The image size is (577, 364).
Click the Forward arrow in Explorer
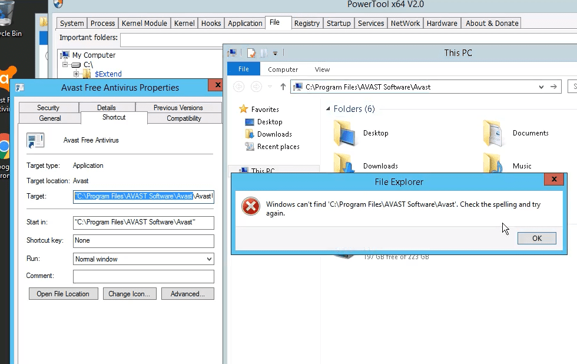pos(256,87)
